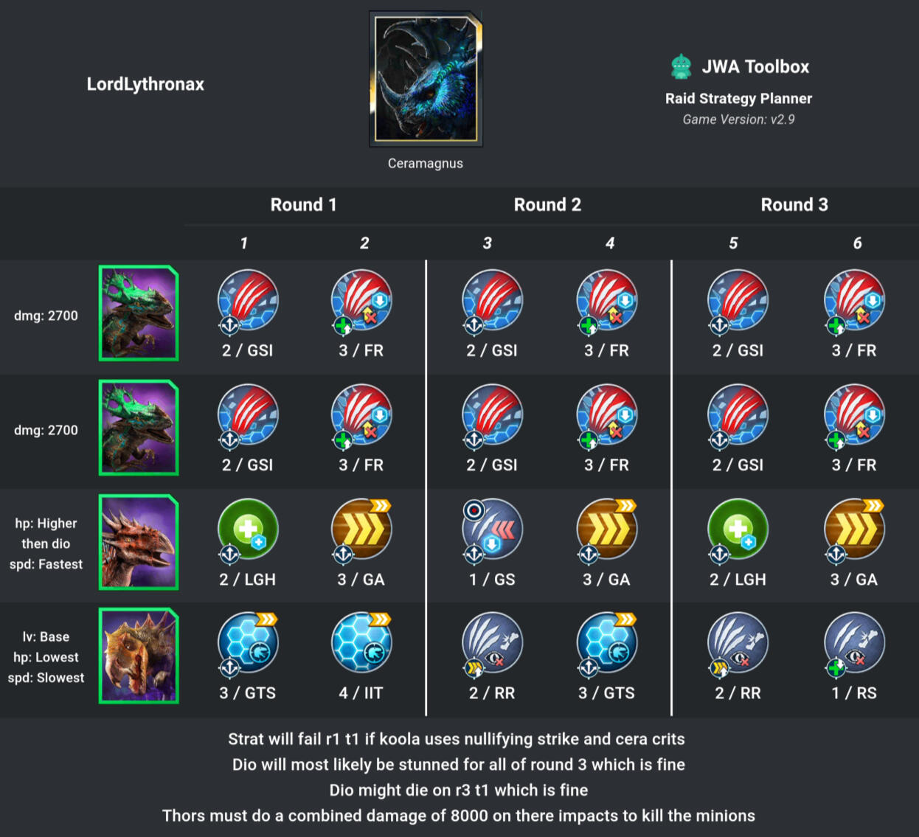The image size is (919, 837).
Task: Open the Round 3 header
Action: (794, 205)
